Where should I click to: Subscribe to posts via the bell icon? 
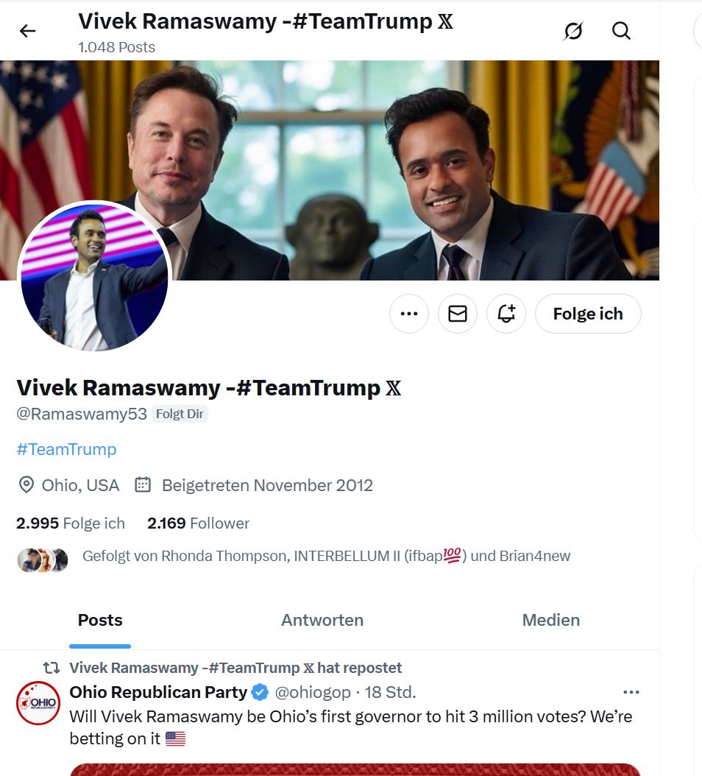tap(506, 313)
